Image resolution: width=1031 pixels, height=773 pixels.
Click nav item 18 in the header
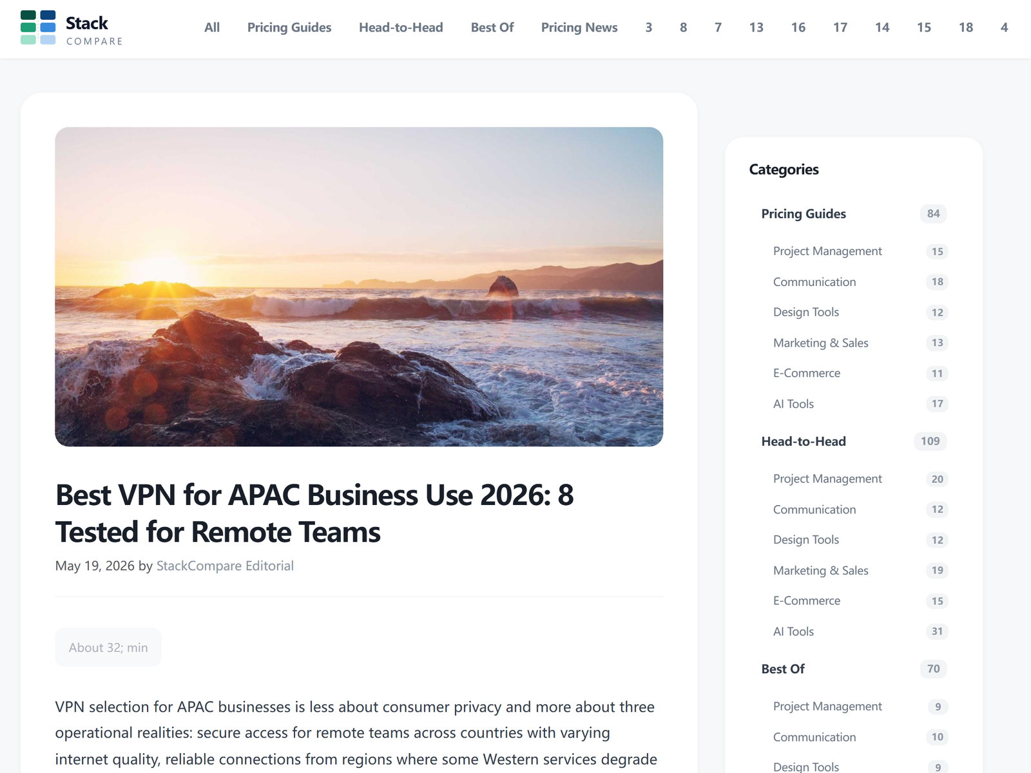pyautogui.click(x=966, y=28)
